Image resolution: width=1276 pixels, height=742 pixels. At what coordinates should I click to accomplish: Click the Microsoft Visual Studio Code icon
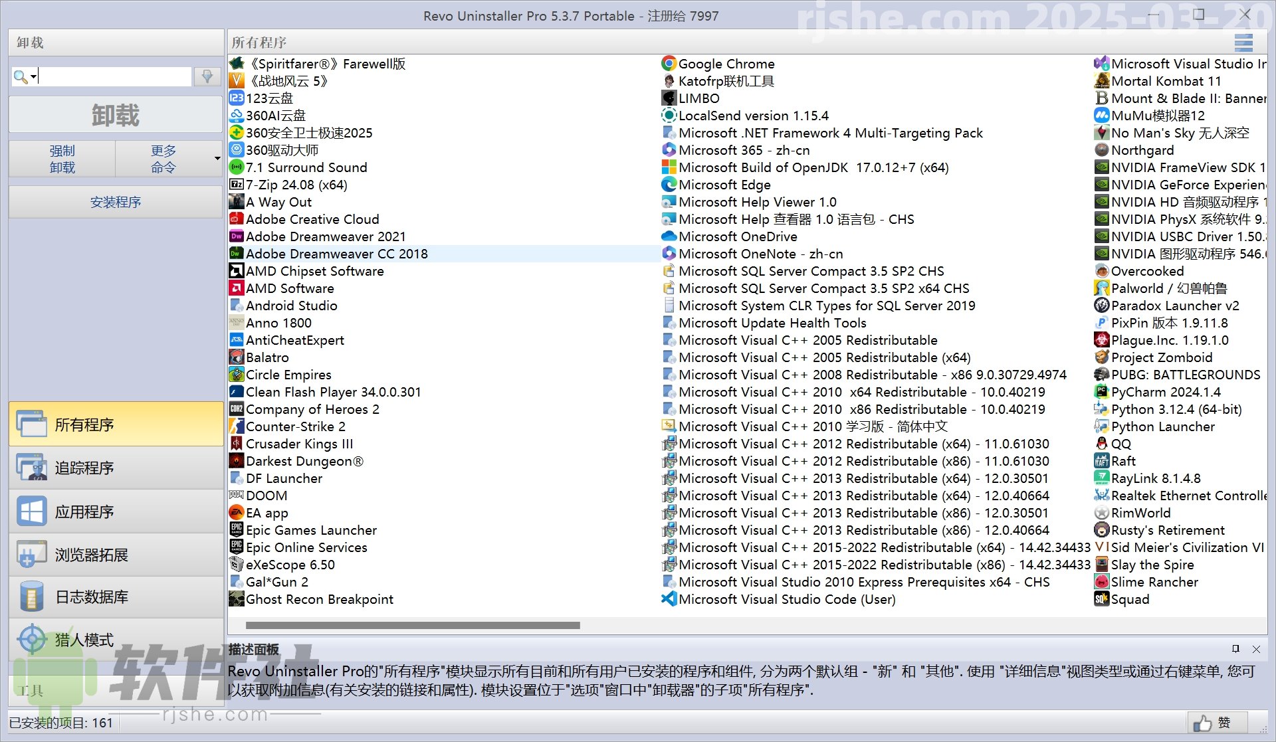669,599
